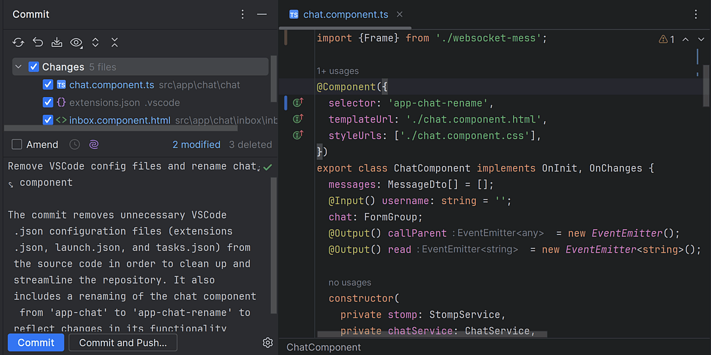
Task: Click the Rollback icon in Commit toolbar
Action: [x=38, y=43]
